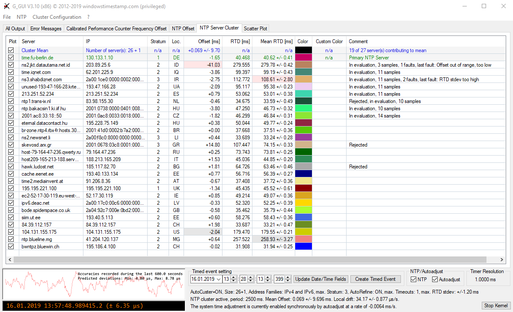The image size is (513, 312).
Task: Open the Cluster Configuration menu
Action: (57, 17)
